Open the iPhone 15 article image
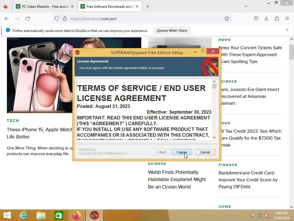This screenshot has height=221, width=294. (x=40, y=75)
